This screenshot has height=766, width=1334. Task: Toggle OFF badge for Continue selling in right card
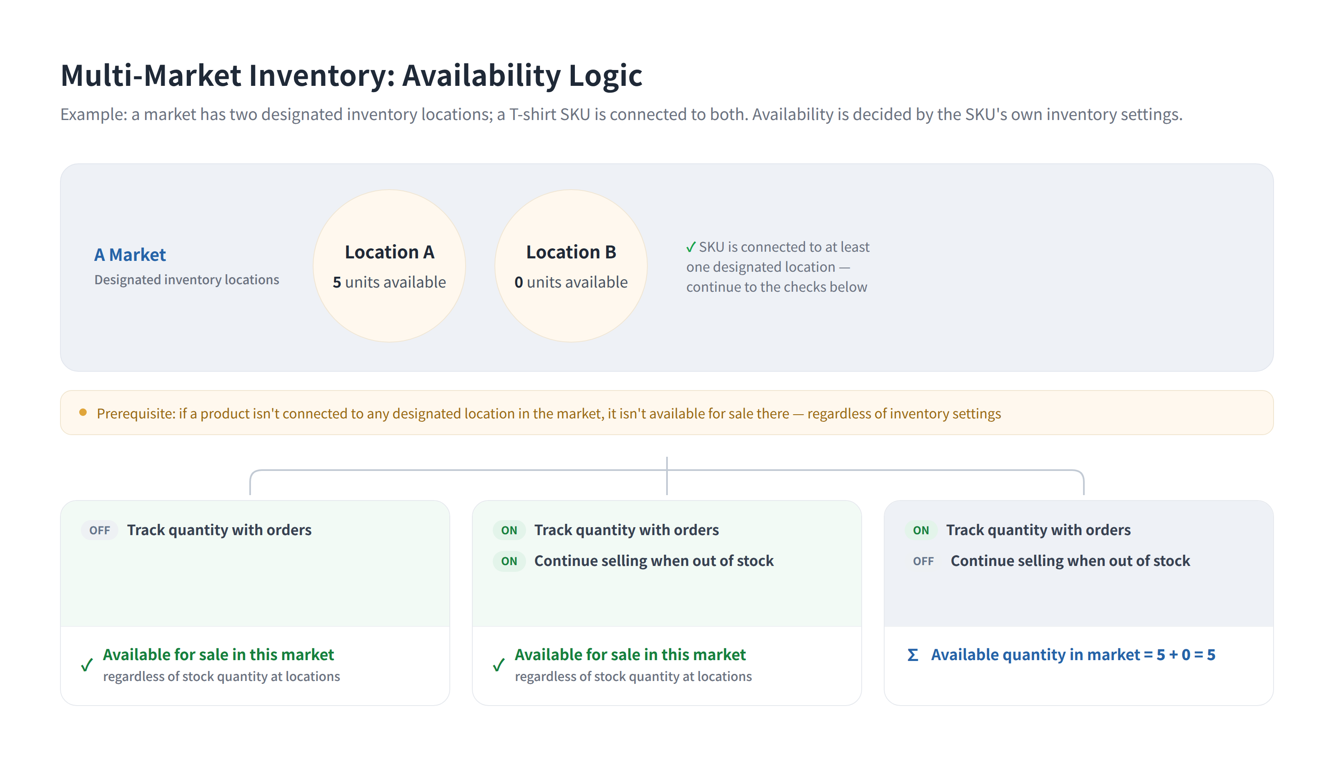pos(923,561)
